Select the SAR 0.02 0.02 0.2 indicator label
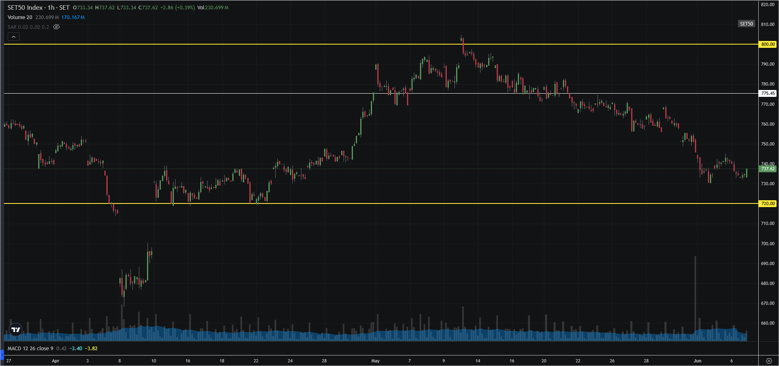The width and height of the screenshot is (779, 366). tap(28, 27)
